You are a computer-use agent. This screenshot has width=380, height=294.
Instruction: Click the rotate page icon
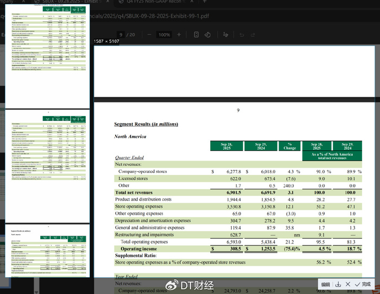tap(207, 35)
